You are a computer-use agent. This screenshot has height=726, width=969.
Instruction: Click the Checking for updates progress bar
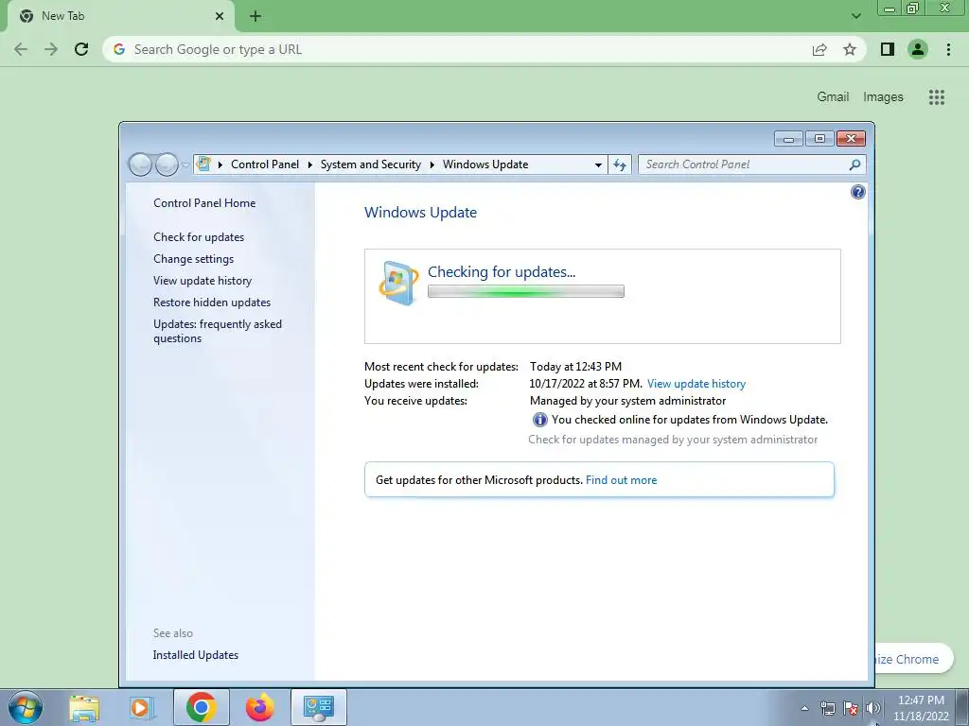(x=526, y=291)
